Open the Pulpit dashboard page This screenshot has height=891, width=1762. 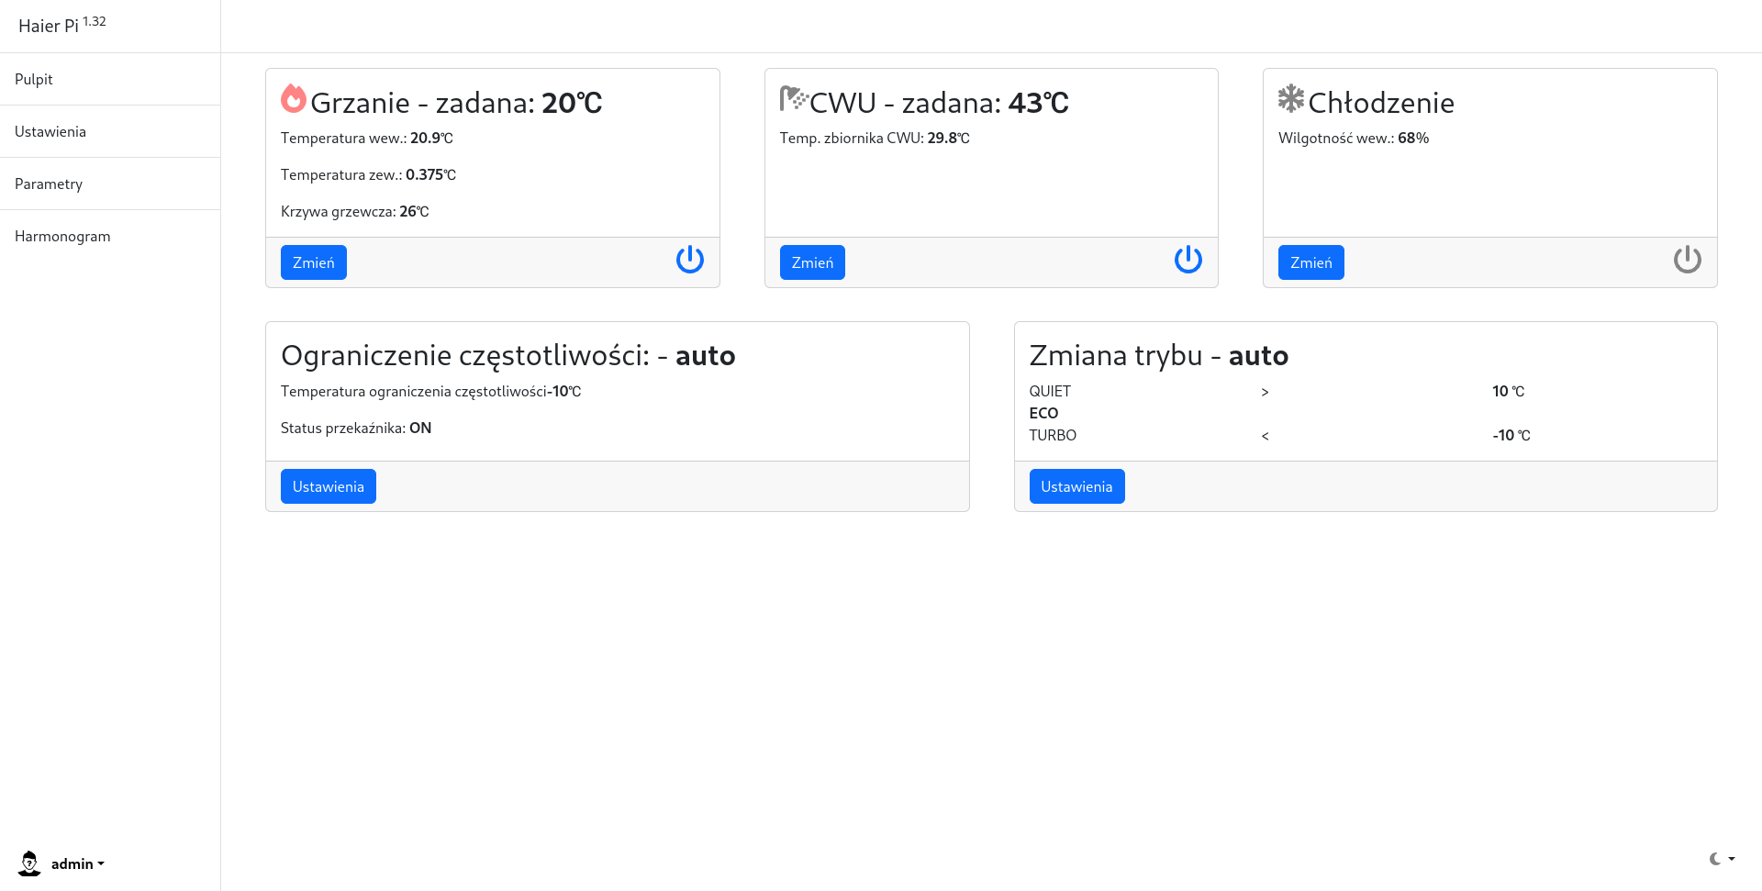pyautogui.click(x=34, y=79)
